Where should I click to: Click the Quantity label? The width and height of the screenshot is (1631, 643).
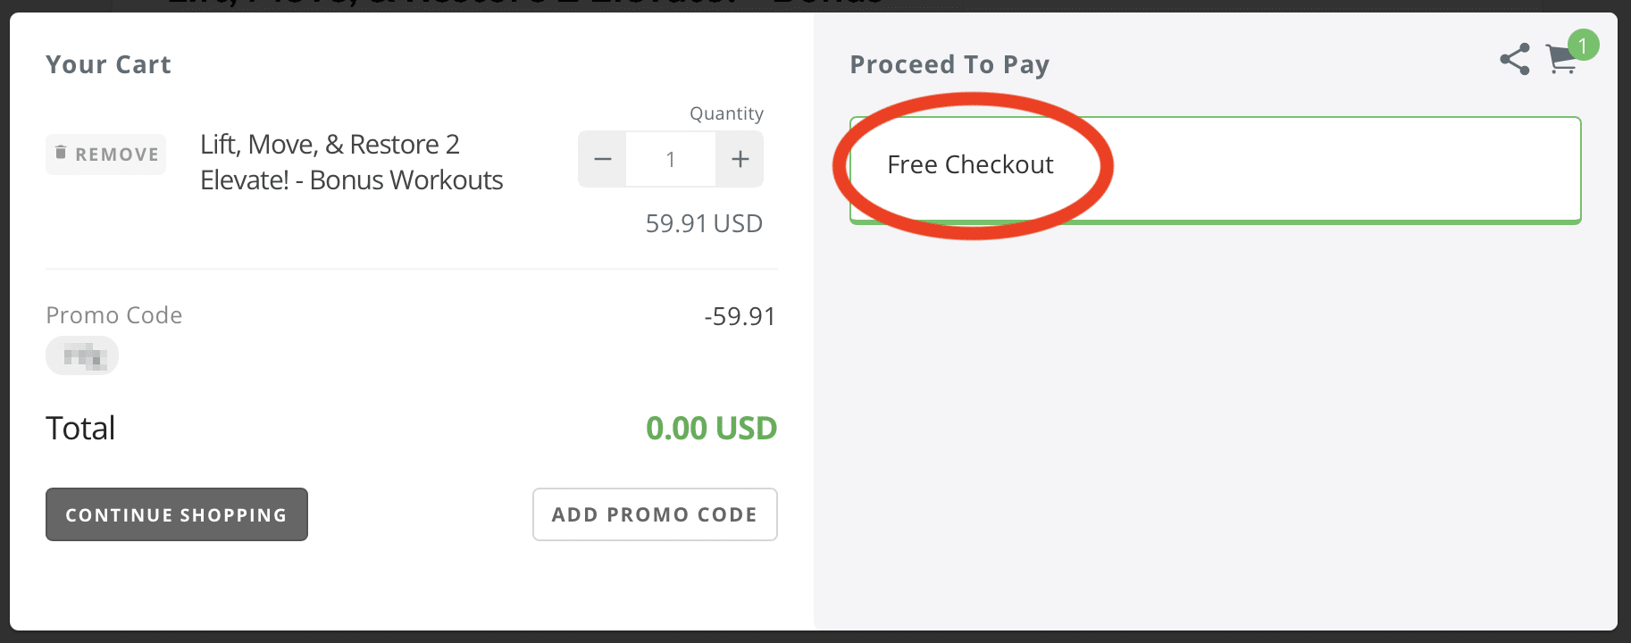click(x=726, y=113)
